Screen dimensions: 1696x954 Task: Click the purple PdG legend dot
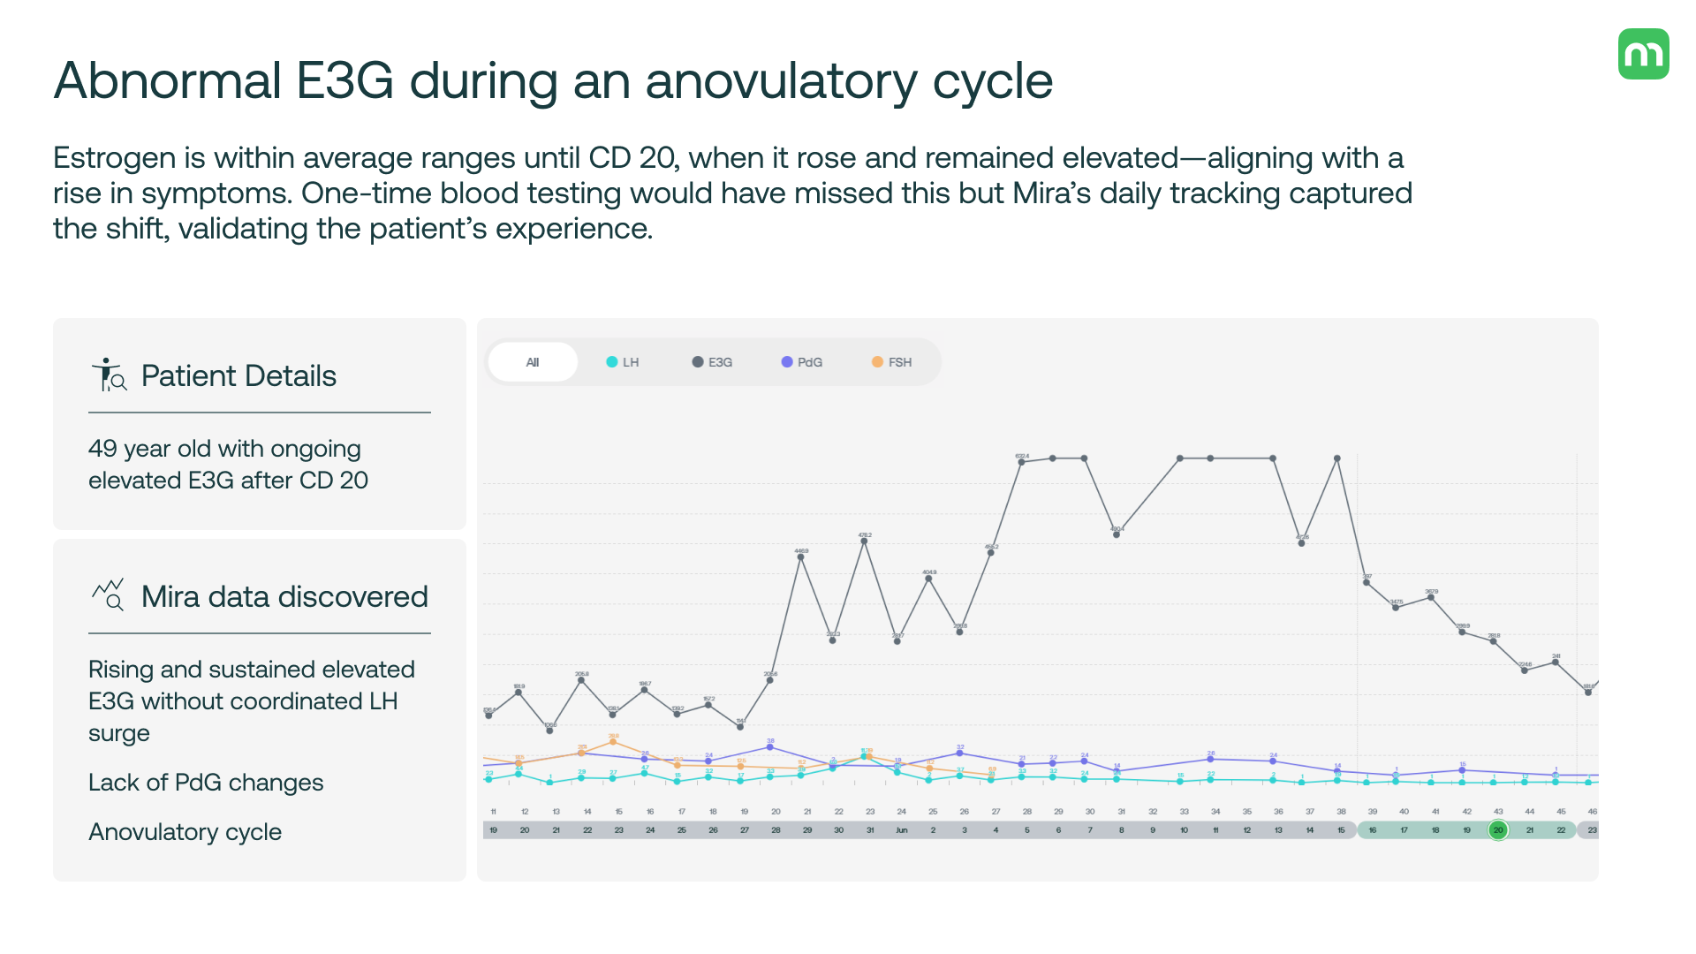787,362
